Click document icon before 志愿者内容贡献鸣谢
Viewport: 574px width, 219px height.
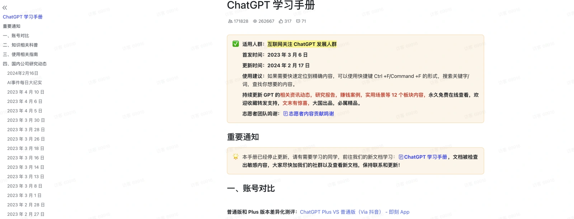point(286,114)
